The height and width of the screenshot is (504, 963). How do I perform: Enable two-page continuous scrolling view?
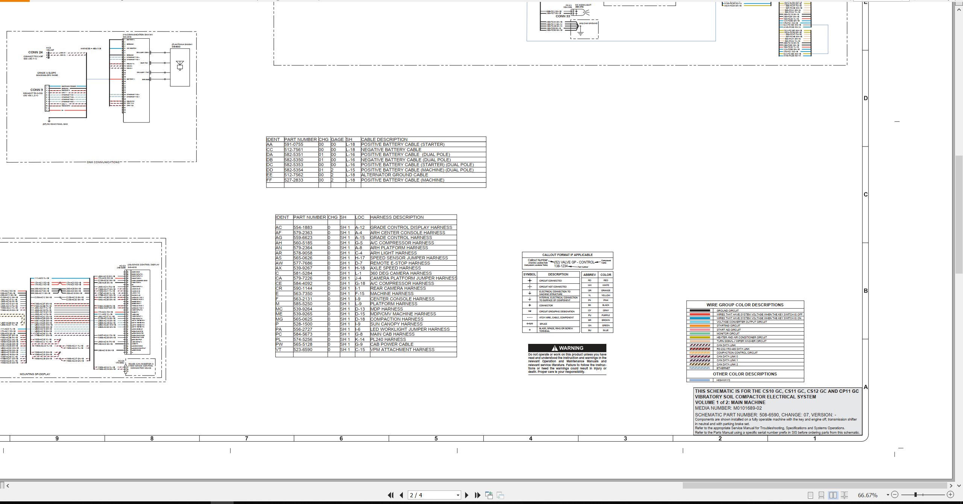coord(844,495)
